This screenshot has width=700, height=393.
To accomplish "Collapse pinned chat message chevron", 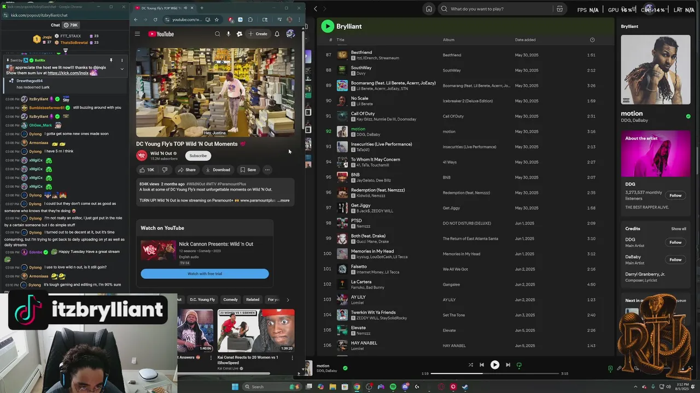I will (x=122, y=69).
